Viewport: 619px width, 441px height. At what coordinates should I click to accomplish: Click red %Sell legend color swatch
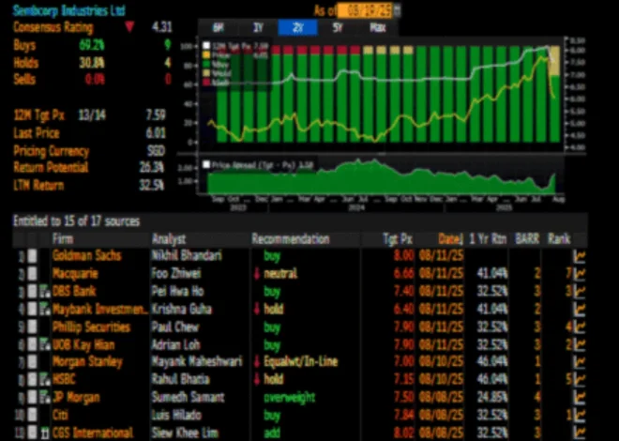click(206, 83)
